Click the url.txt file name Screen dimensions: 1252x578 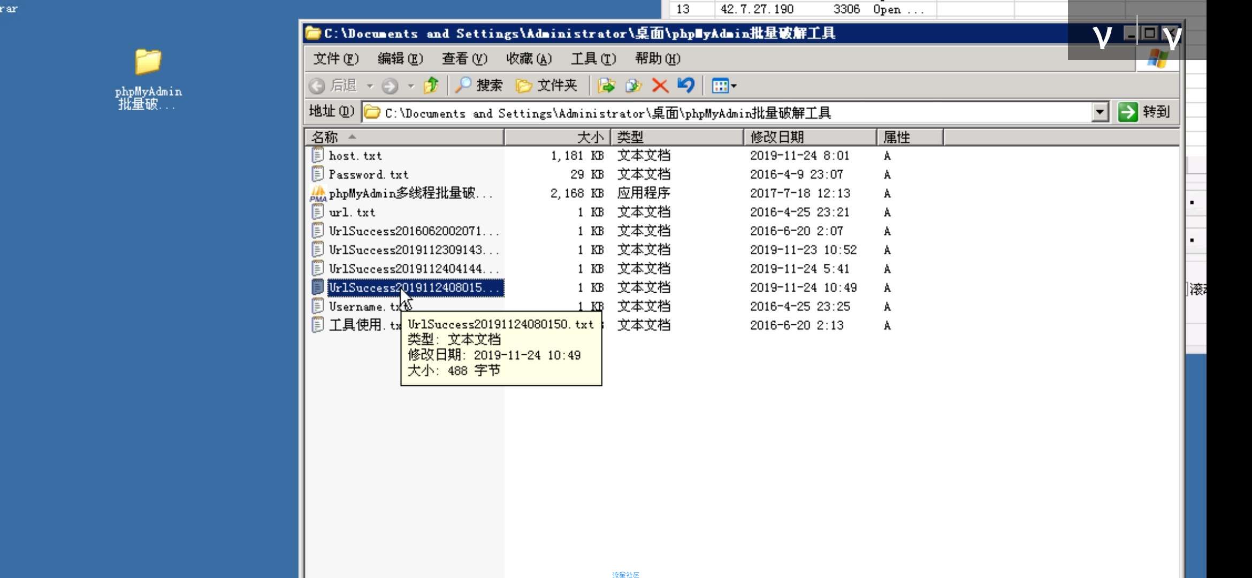352,212
